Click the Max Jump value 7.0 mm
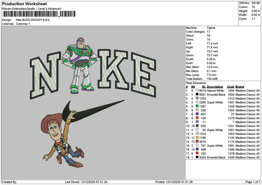The height and width of the screenshot is (185, 262). point(211,75)
